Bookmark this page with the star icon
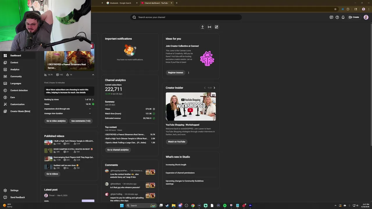The image size is (372, 209). click(x=335, y=9)
